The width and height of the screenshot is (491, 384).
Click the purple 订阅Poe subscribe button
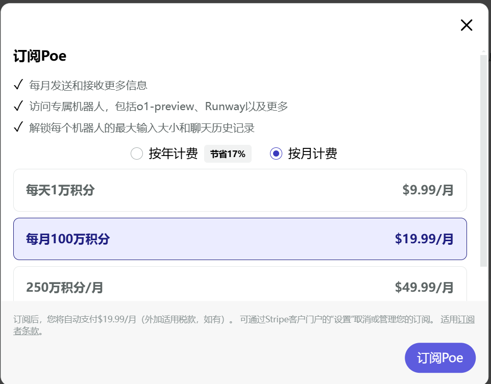(440, 357)
